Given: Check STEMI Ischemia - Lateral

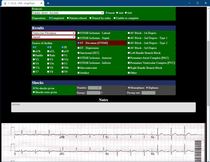Looking at the screenshot, I should (x=79, y=33).
